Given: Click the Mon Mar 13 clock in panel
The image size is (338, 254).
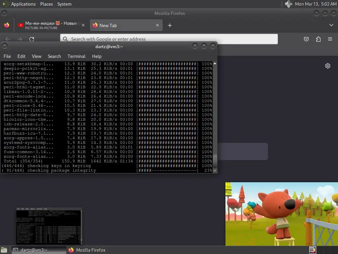Looking at the screenshot, I should pos(316,4).
